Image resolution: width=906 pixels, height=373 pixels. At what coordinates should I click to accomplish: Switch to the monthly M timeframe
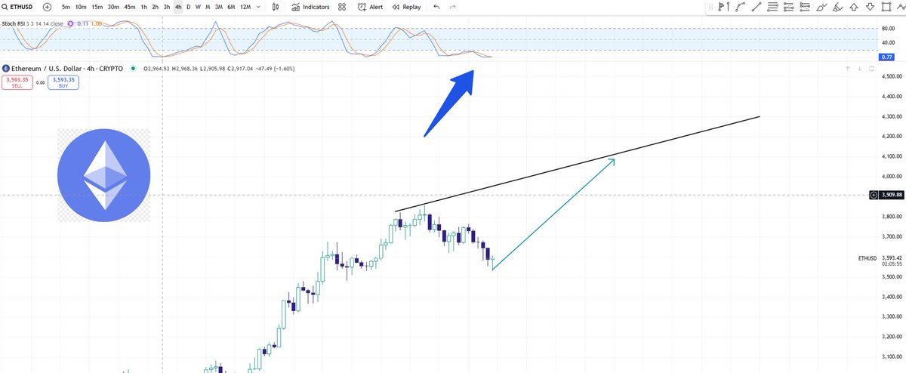[208, 7]
